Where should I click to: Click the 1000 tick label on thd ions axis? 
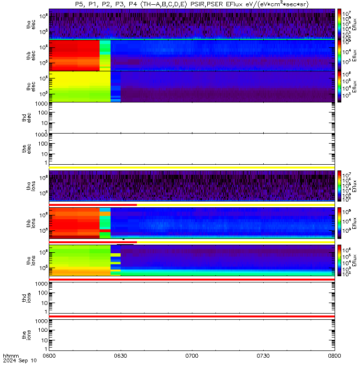coord(41,284)
